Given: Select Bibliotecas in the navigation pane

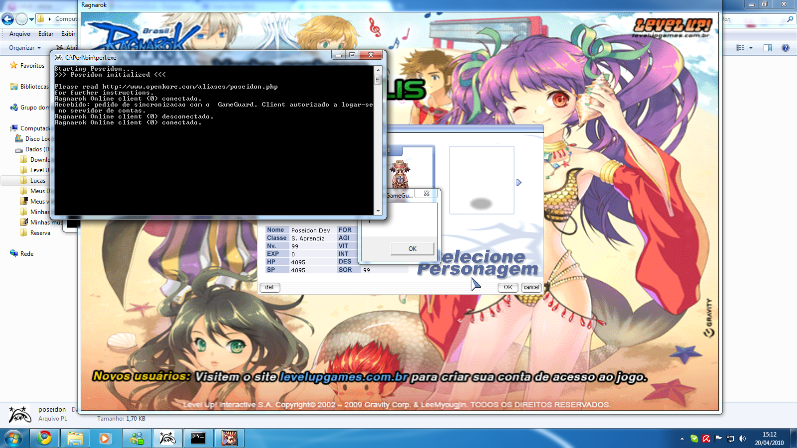Looking at the screenshot, I should click(x=34, y=87).
